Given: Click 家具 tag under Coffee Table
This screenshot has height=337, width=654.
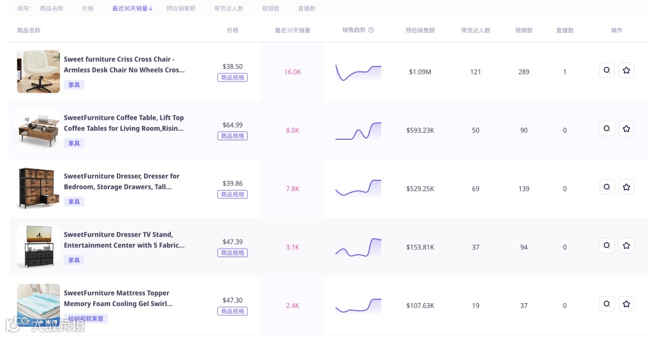Looking at the screenshot, I should coord(74,143).
